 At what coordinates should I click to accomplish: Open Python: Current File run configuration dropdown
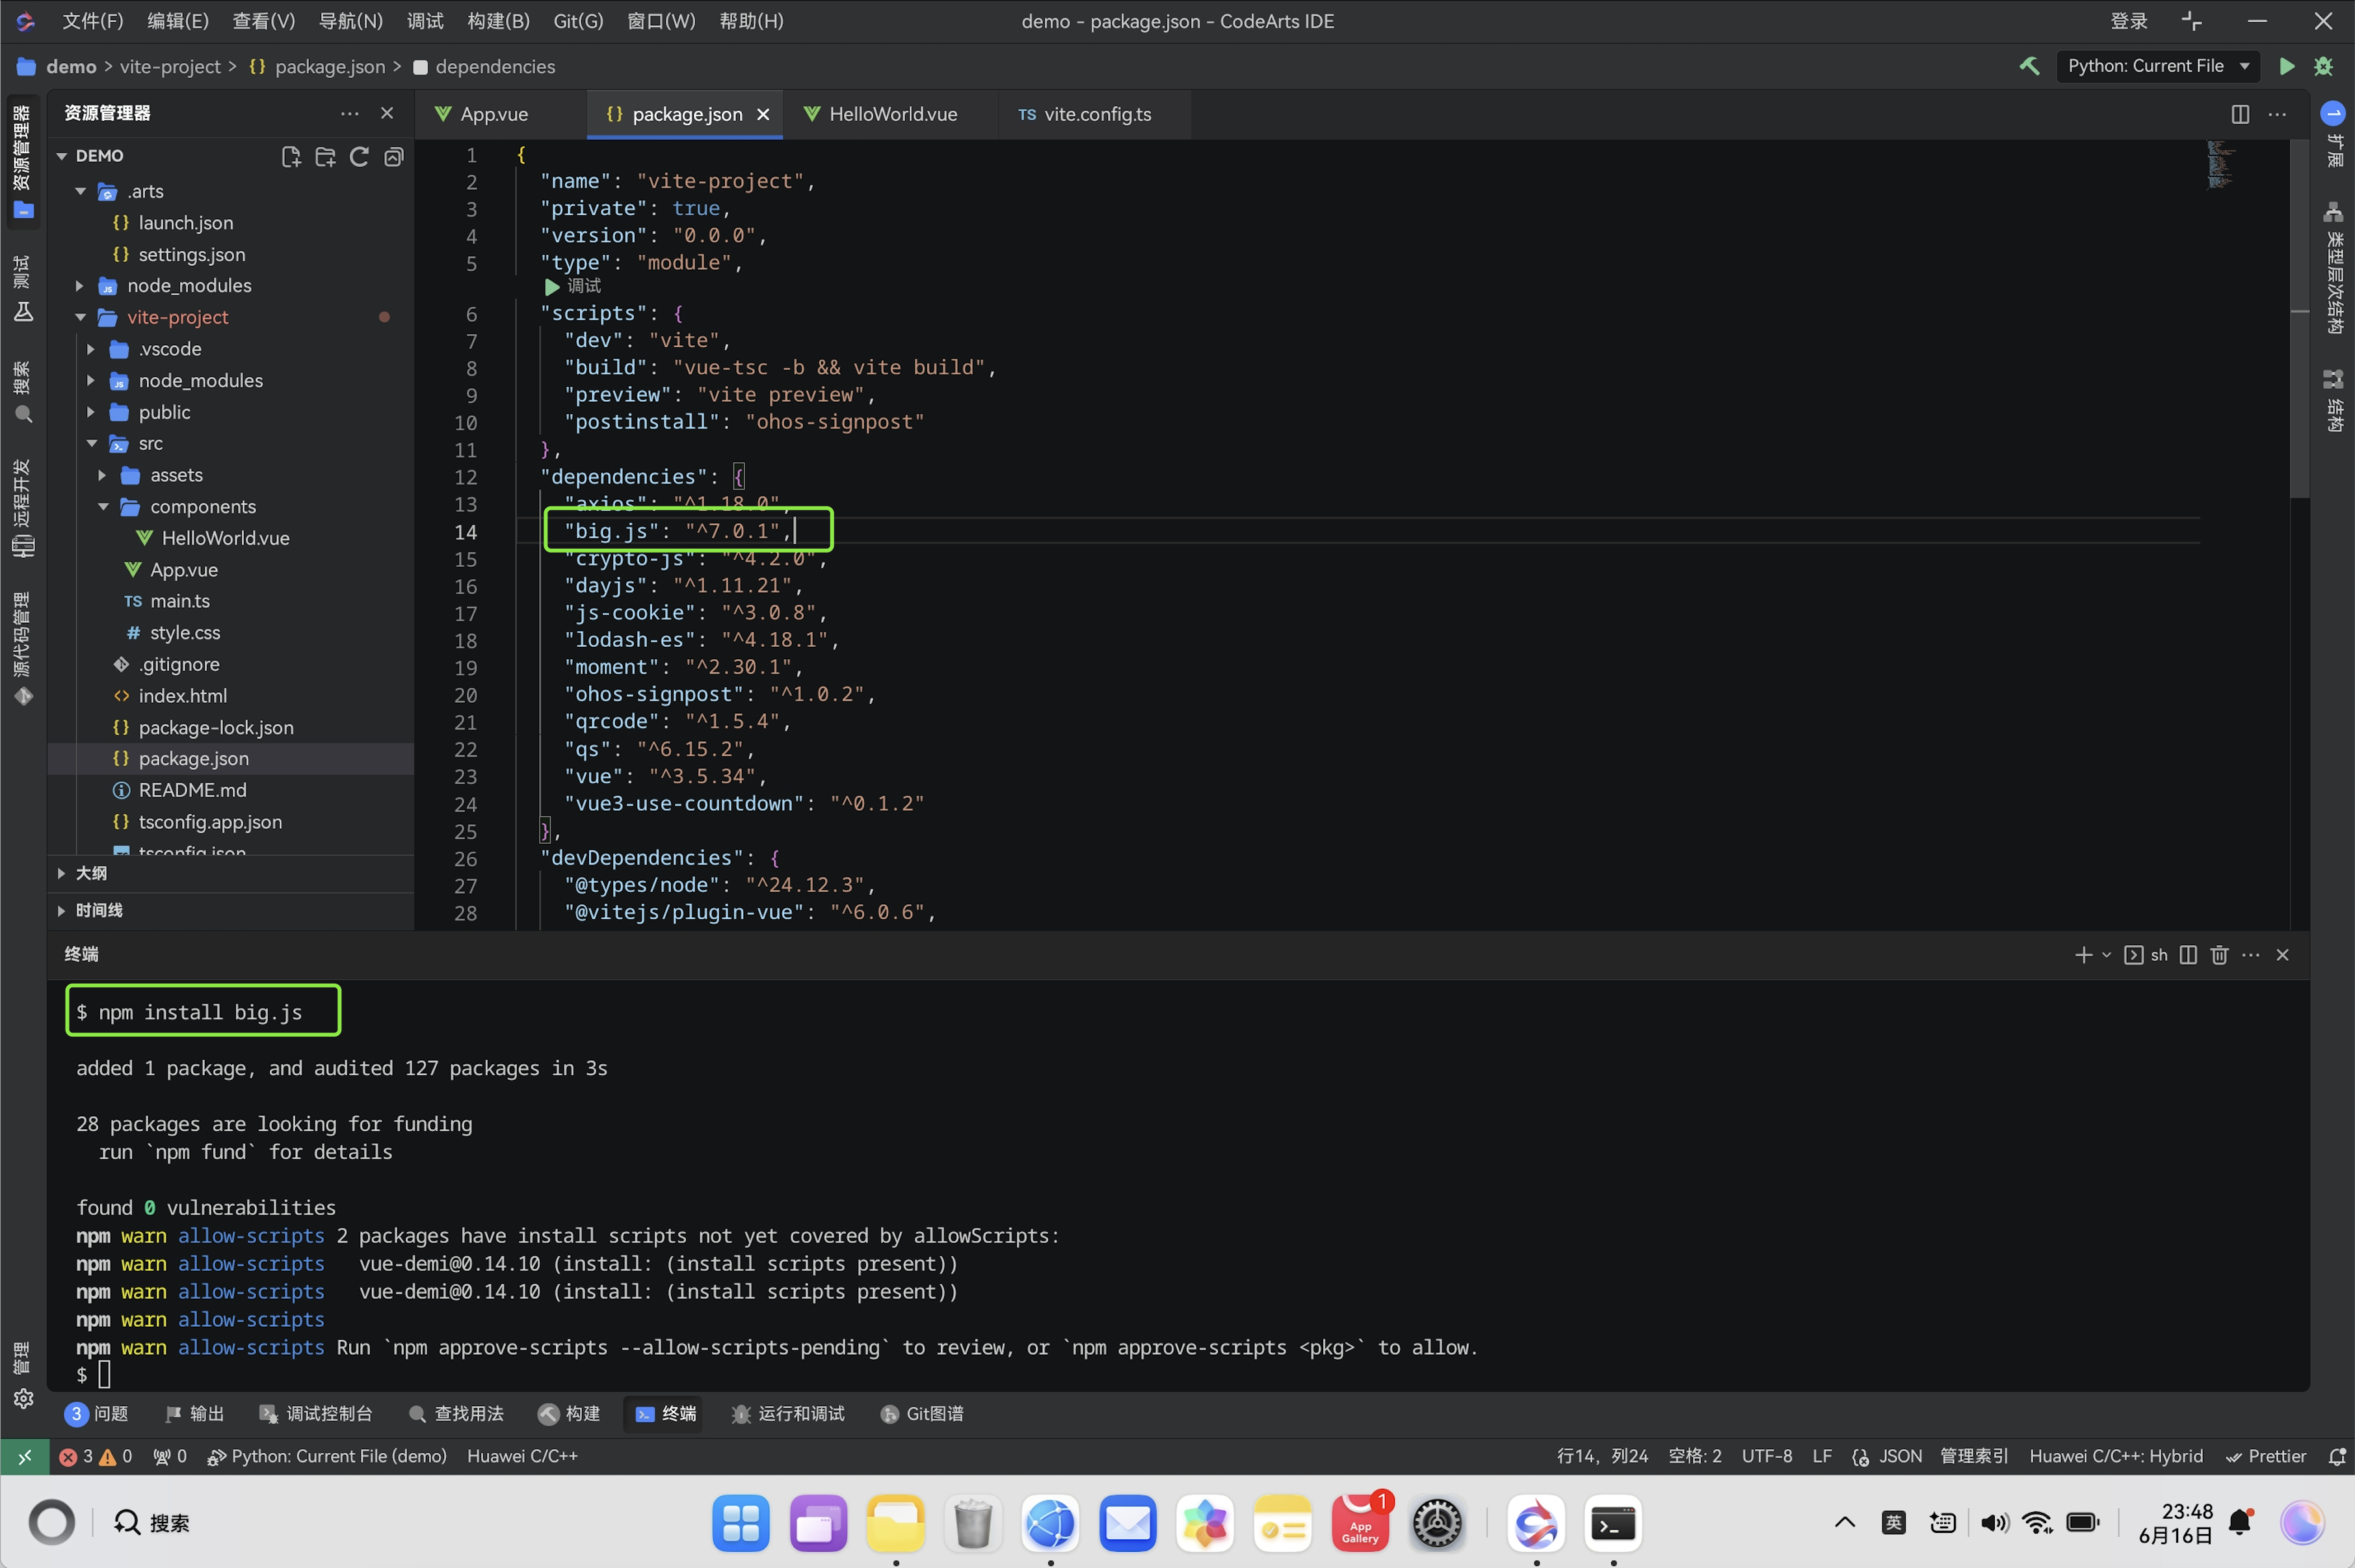2158,66
